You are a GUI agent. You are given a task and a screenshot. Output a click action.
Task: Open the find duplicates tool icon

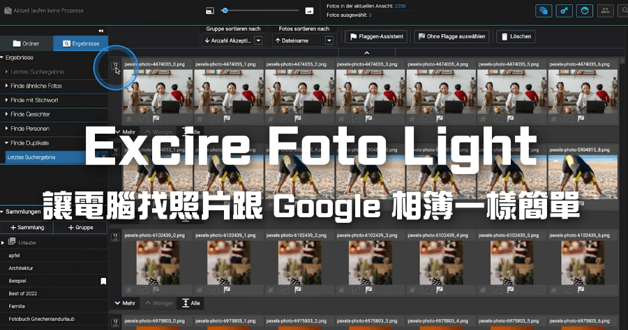(x=544, y=10)
